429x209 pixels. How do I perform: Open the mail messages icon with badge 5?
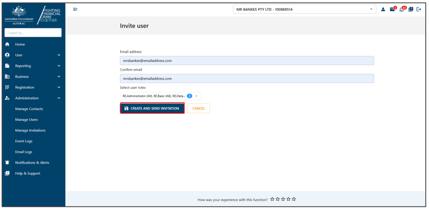393,9
